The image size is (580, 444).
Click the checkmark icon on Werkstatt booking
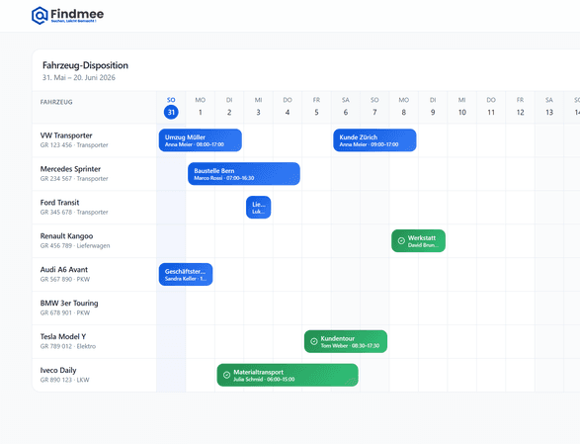401,241
